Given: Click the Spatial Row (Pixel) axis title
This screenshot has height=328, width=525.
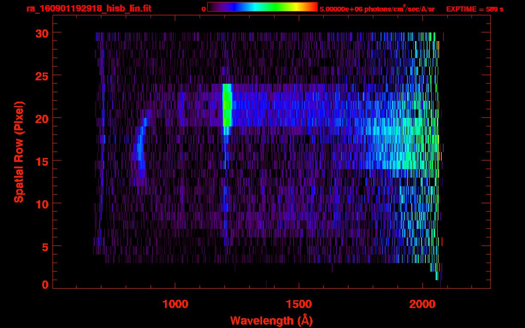Looking at the screenshot, I should pos(19,152).
